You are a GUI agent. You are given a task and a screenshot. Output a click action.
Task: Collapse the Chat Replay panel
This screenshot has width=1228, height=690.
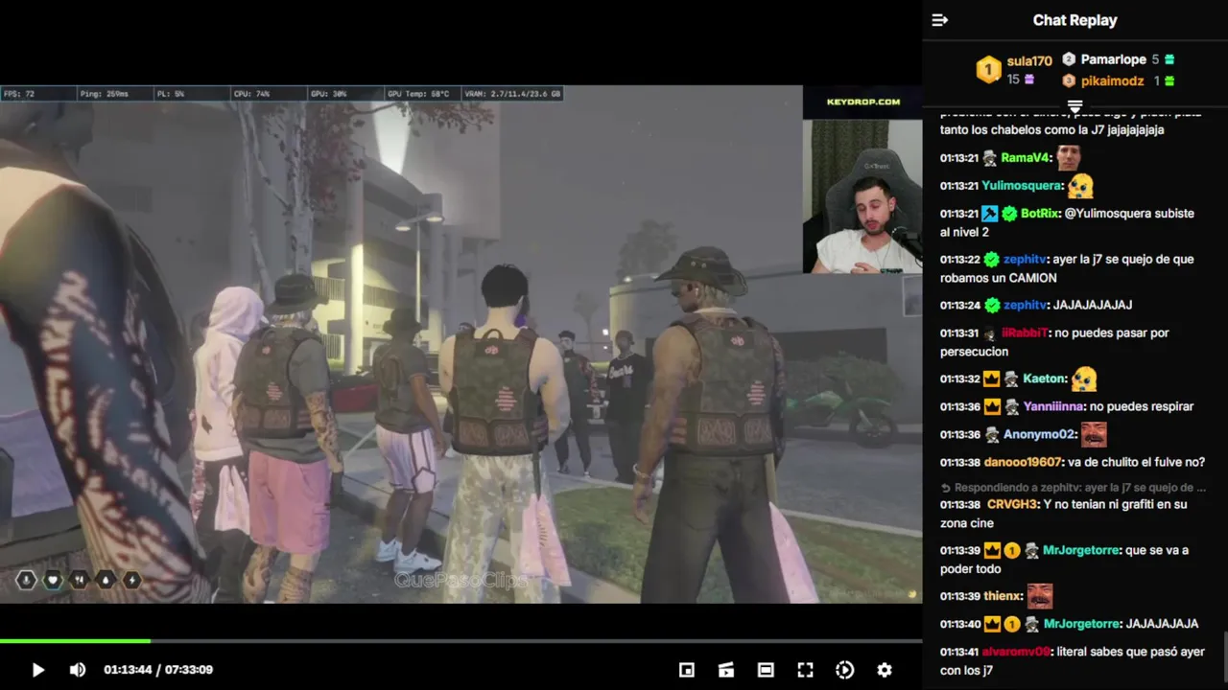pos(940,20)
